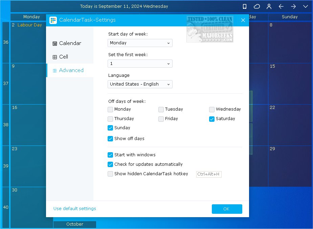Go to previous month with left arrow
The height and width of the screenshot is (229, 313).
click(281, 6)
